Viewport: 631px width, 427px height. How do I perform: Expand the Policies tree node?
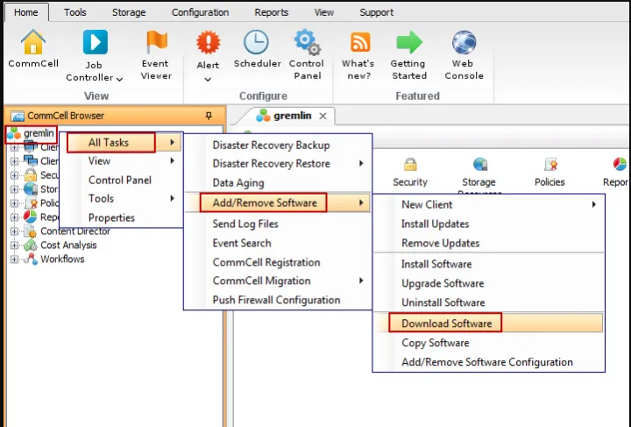pos(14,203)
